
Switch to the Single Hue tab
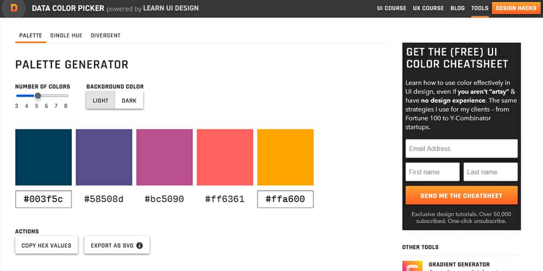coord(66,36)
